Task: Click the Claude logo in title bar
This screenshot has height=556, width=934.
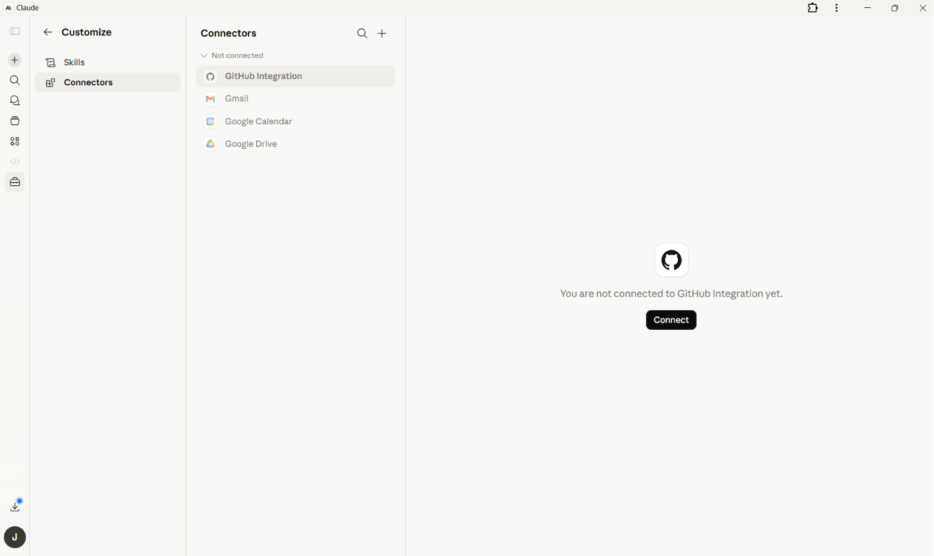Action: click(x=9, y=8)
